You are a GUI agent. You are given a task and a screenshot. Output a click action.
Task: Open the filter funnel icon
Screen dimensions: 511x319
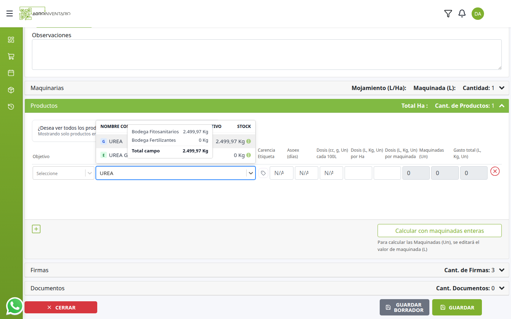448,13
